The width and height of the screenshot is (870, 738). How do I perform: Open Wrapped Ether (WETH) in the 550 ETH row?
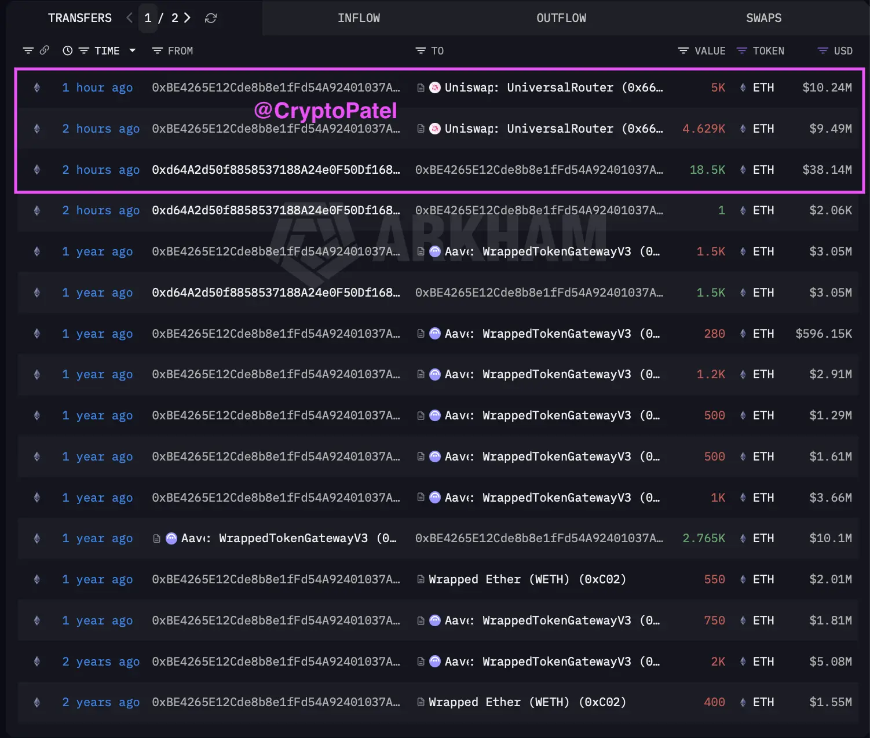point(527,579)
